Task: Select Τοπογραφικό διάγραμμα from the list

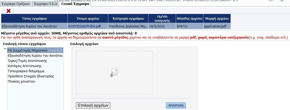Action: (26, 71)
